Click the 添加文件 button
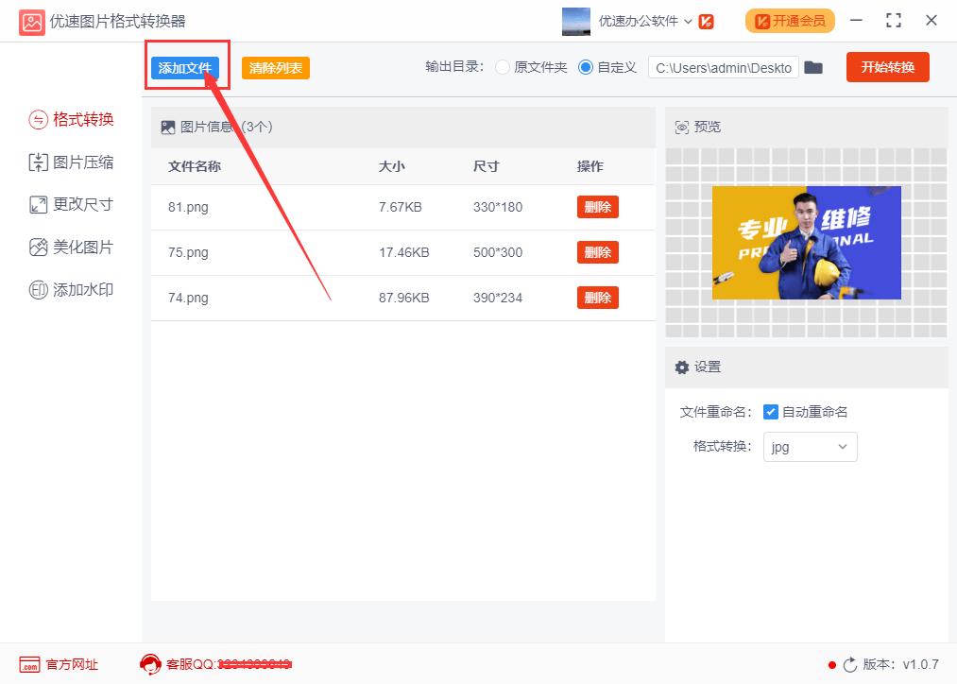The width and height of the screenshot is (957, 684). point(186,66)
